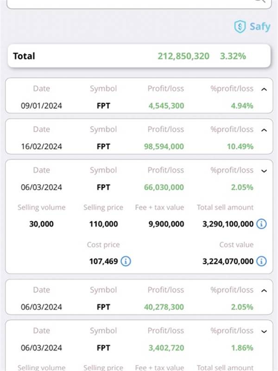Focus the search field at the top
This screenshot has height=371, width=278.
130,2
